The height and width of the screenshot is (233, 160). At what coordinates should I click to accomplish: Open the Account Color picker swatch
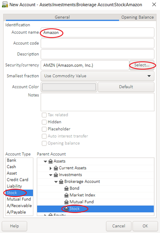click(x=69, y=87)
